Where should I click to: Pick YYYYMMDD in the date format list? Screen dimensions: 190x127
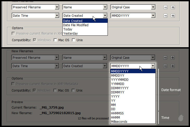[x=120, y=80]
